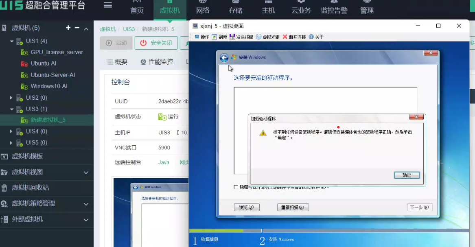Click the UIS3 breadcrumb link
The width and height of the screenshot is (475, 247).
pos(129,29)
